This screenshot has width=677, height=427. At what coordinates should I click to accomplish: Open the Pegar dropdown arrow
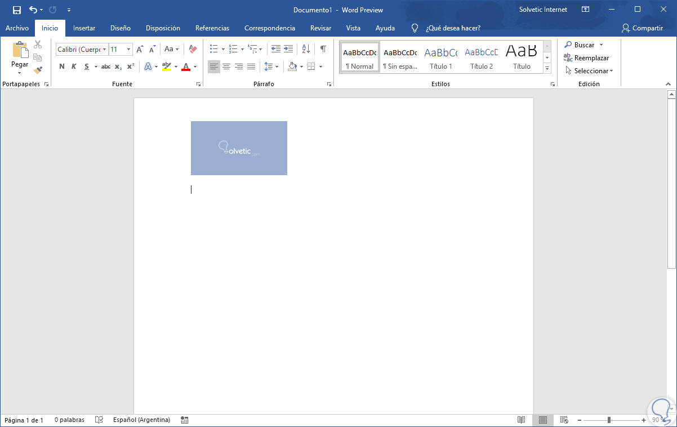pyautogui.click(x=20, y=73)
